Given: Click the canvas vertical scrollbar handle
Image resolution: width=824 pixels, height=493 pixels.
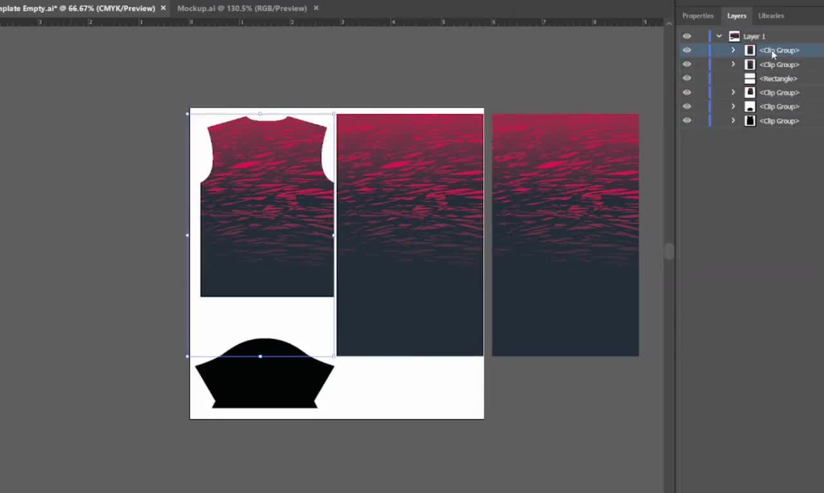Looking at the screenshot, I should click(669, 251).
